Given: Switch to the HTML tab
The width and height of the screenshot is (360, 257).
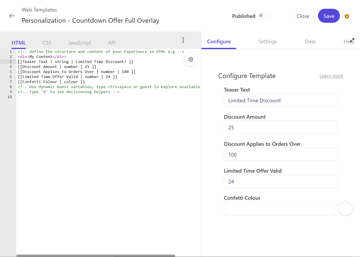Looking at the screenshot, I should pos(19,43).
